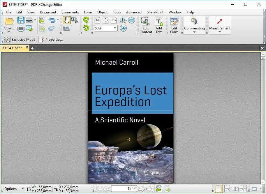Click the page number input field
Viewport: 266px width, 194px height.
pos(124,188)
